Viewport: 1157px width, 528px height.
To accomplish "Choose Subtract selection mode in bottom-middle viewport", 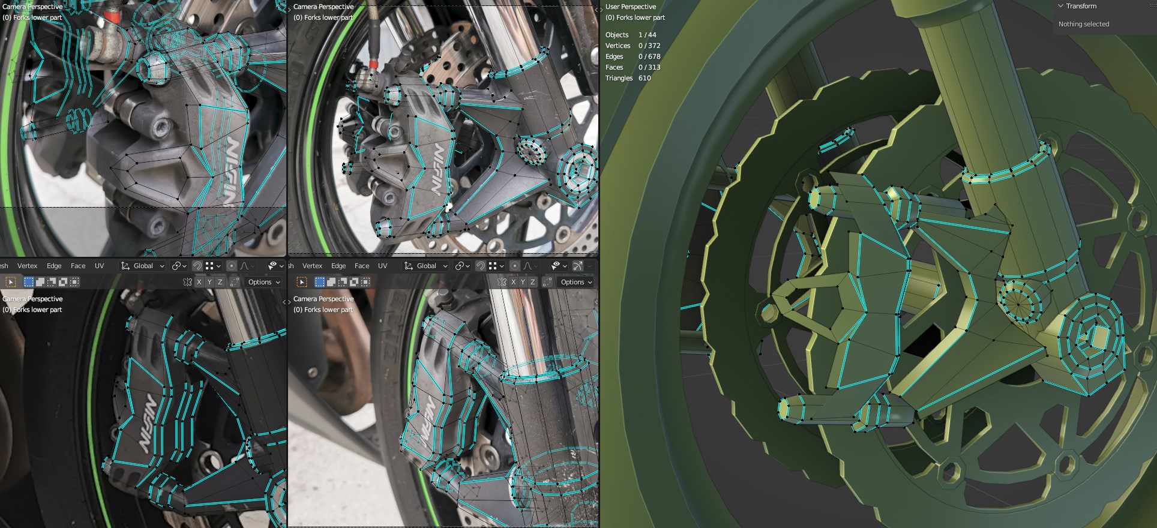I will pyautogui.click(x=343, y=282).
